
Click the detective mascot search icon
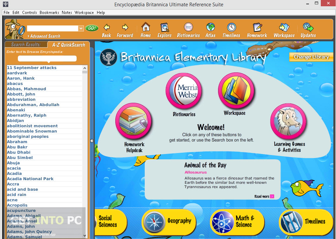click(15, 29)
